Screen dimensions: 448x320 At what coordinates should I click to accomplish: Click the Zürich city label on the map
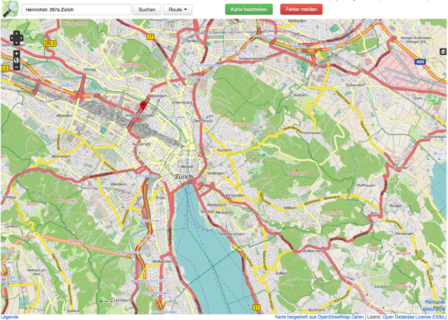tap(183, 177)
